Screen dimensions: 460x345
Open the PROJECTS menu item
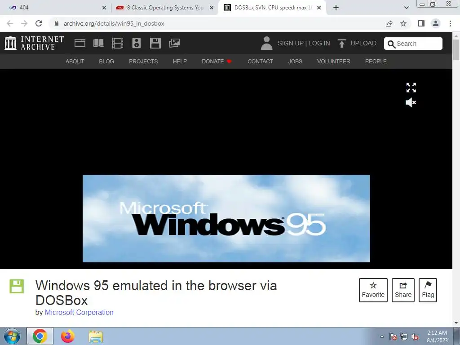coord(143,61)
